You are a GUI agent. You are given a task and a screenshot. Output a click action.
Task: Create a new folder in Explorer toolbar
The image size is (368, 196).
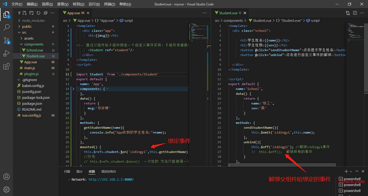coord(32,13)
